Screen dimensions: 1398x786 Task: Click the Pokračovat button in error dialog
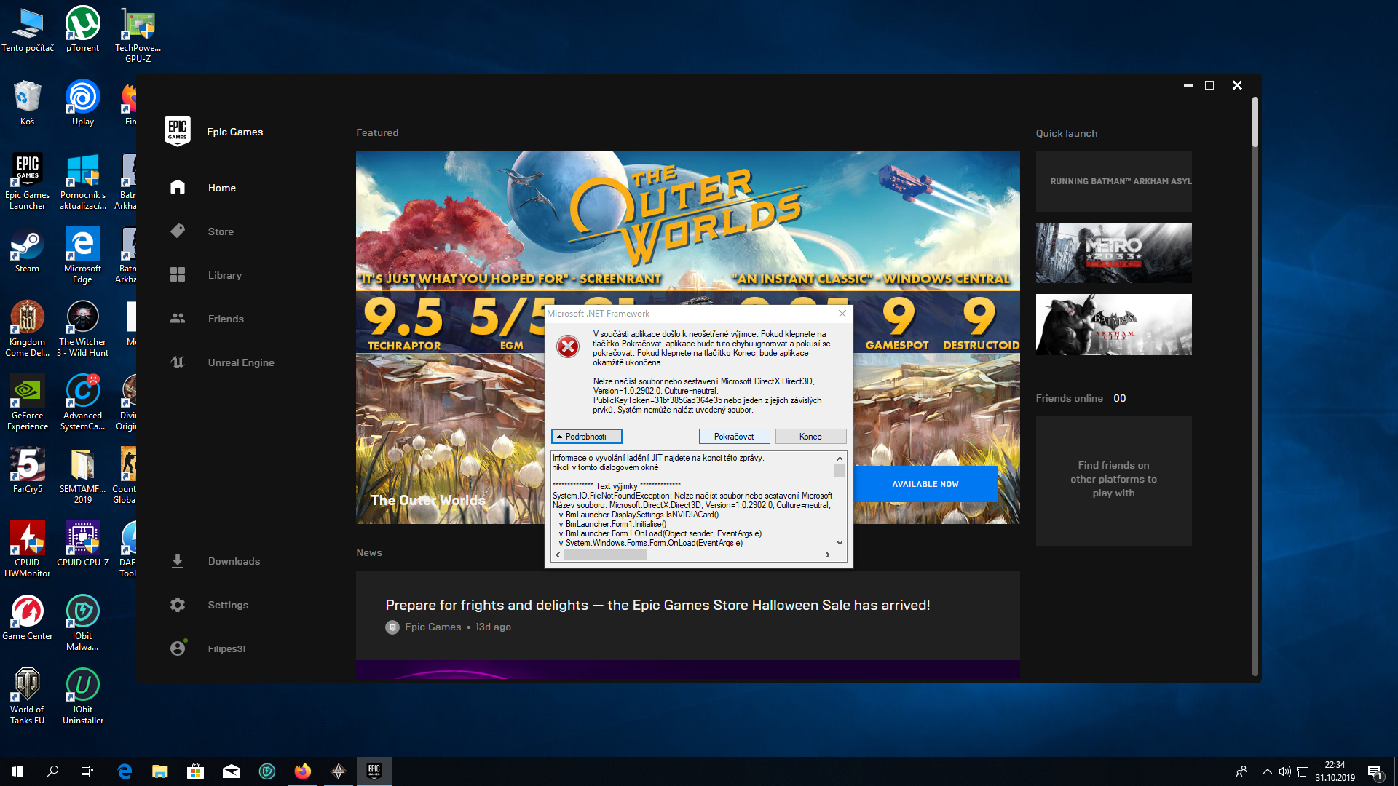[x=734, y=437]
